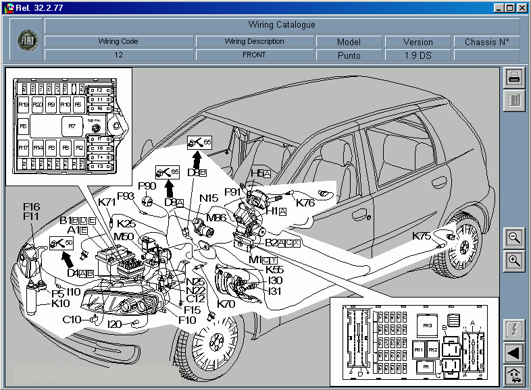Zoom in with the plus magnifier
This screenshot has width=531, height=390.
coord(514,261)
